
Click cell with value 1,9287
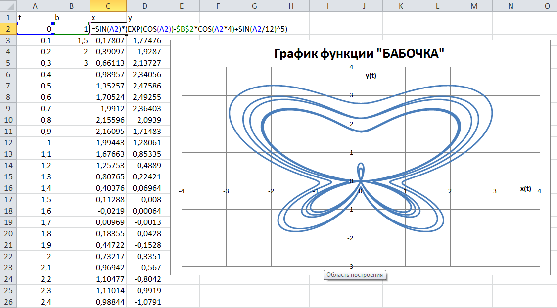[x=144, y=52]
